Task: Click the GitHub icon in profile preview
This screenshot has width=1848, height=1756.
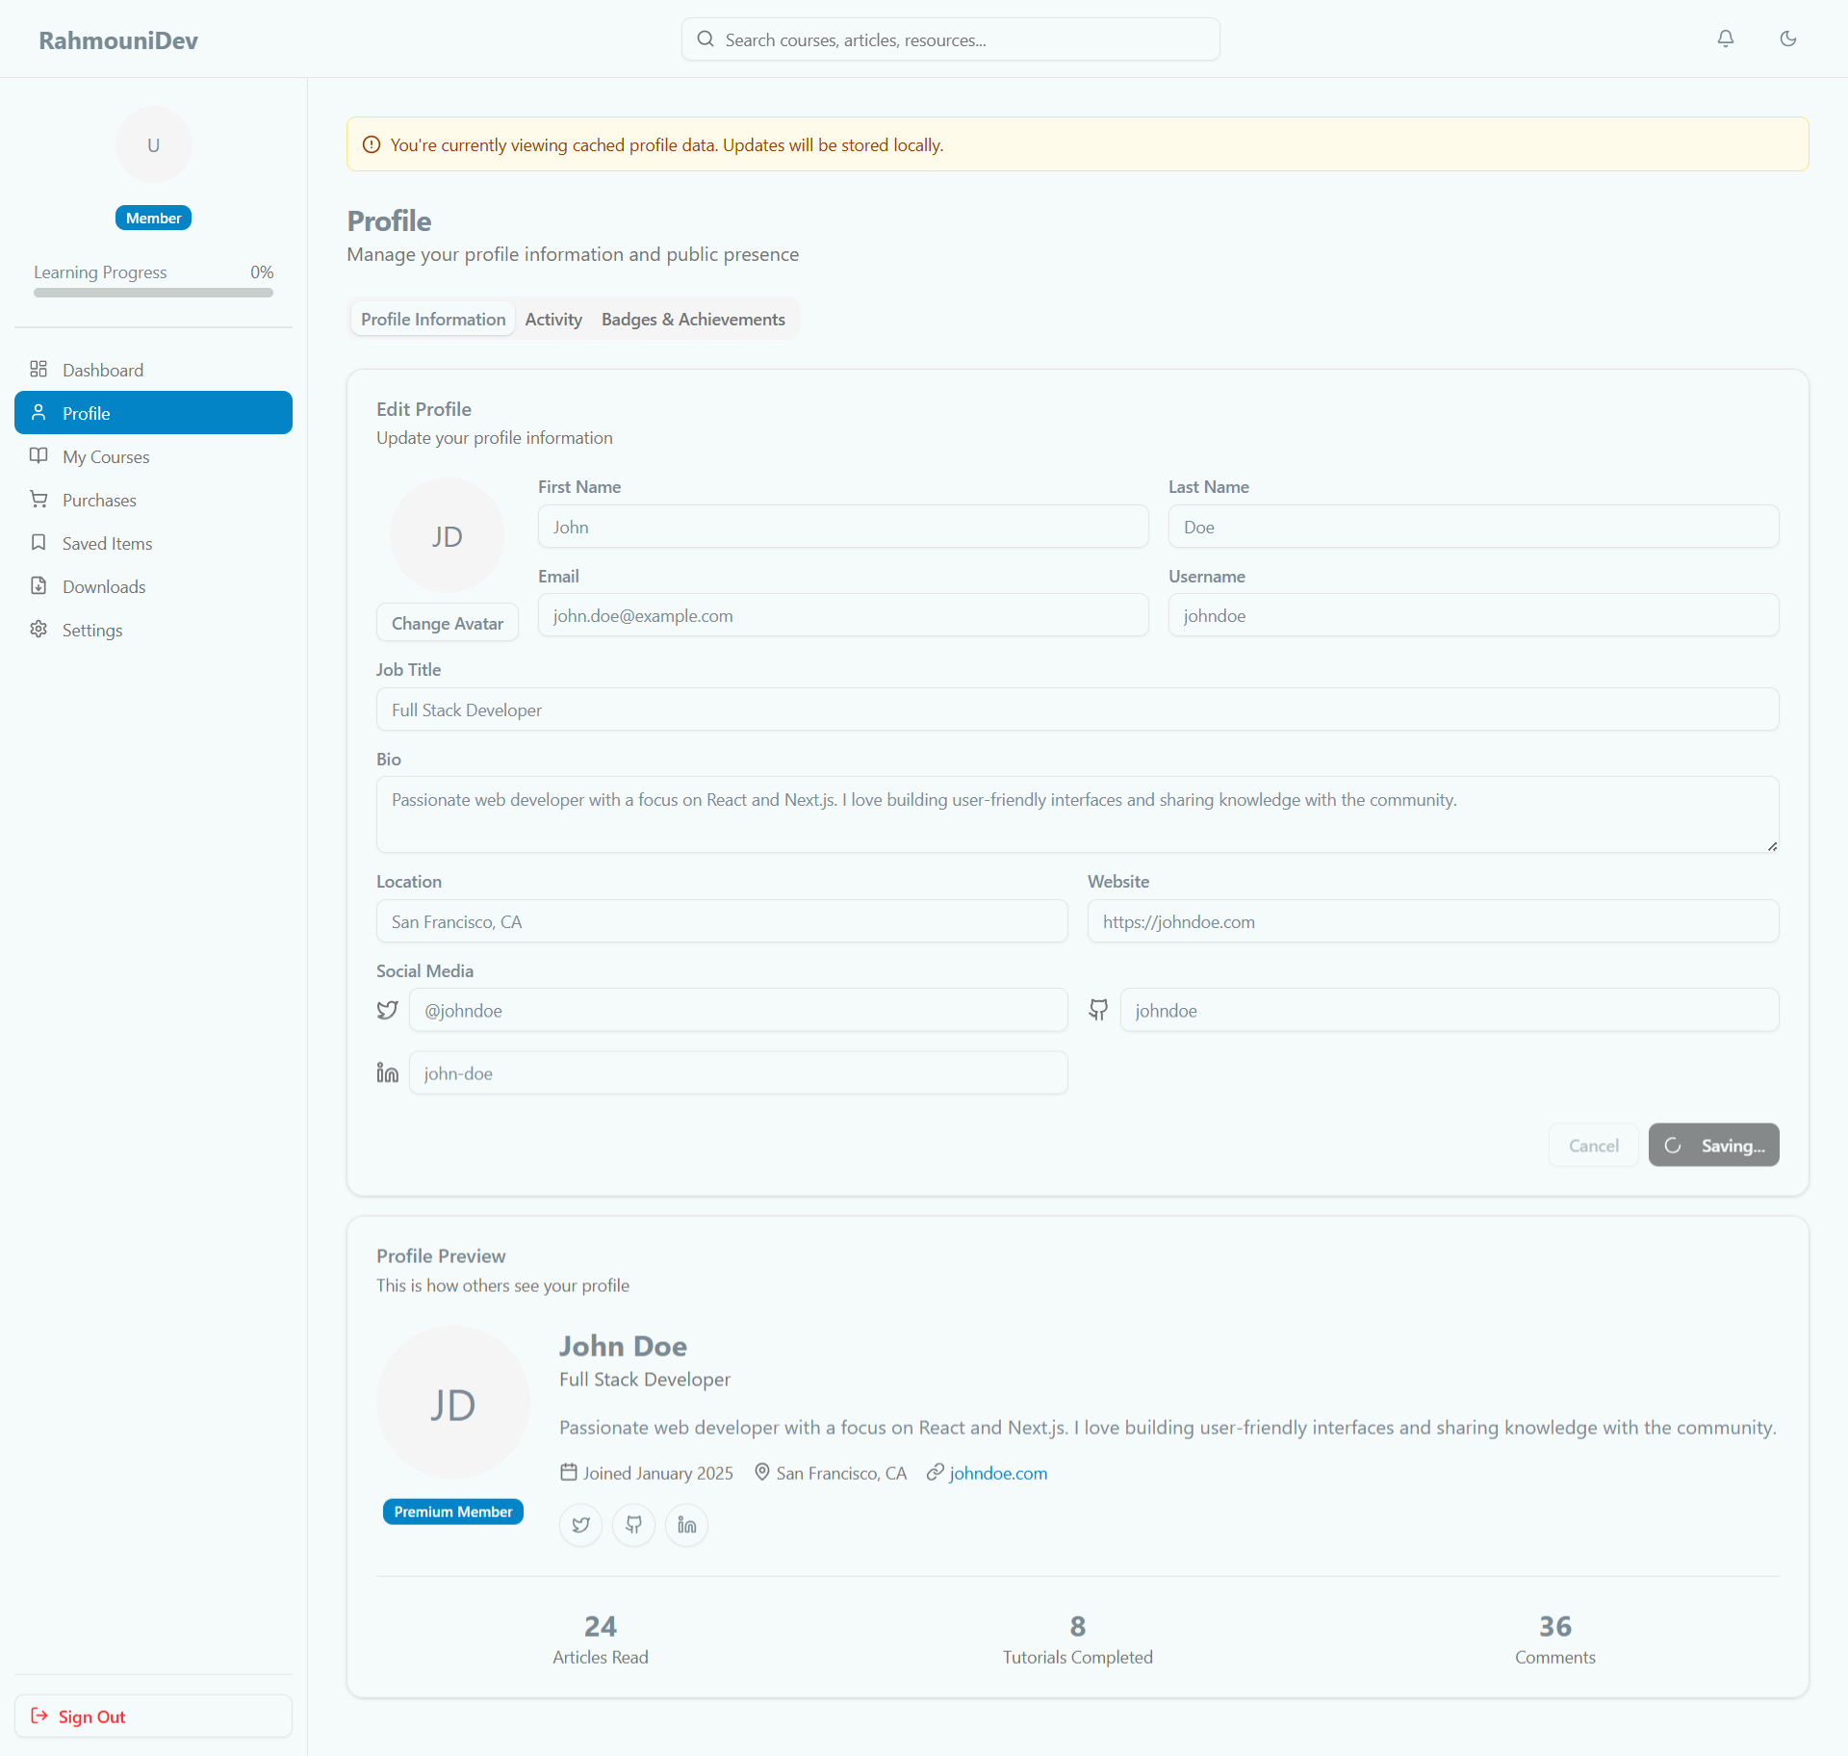Action: pos(633,1525)
